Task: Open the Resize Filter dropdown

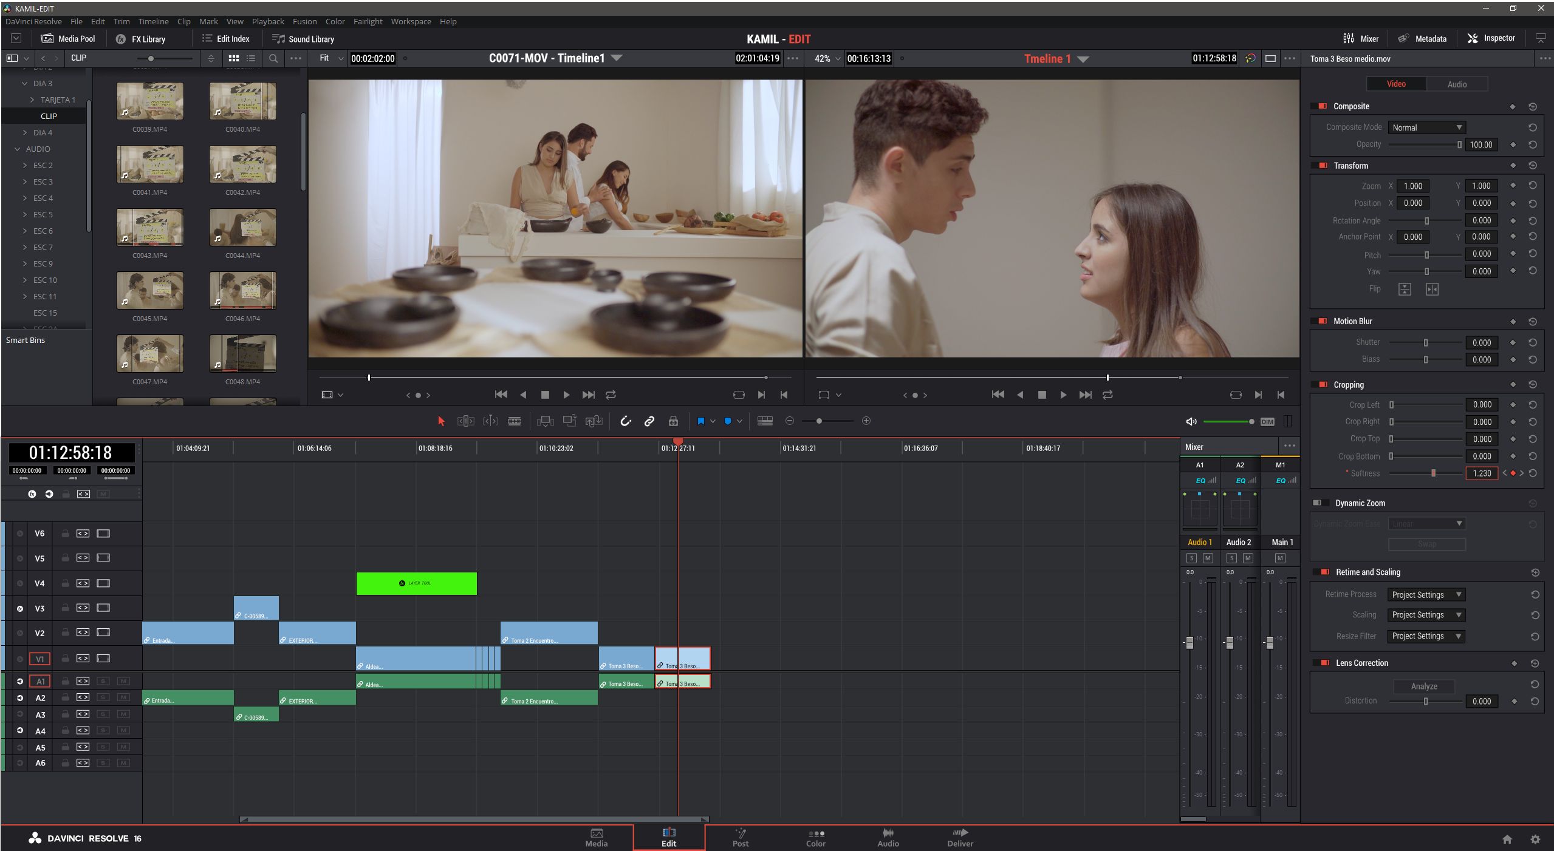Action: coord(1426,636)
